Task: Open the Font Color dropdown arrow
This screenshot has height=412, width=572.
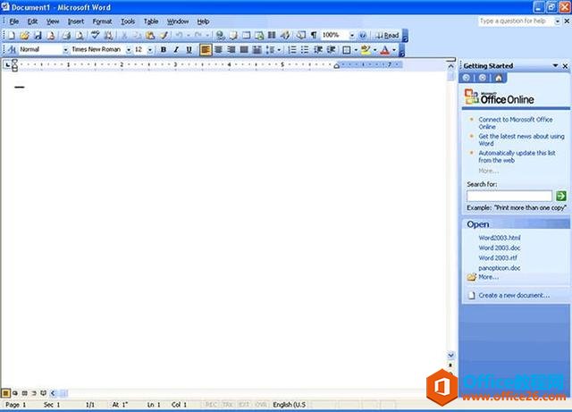Action: (x=394, y=50)
